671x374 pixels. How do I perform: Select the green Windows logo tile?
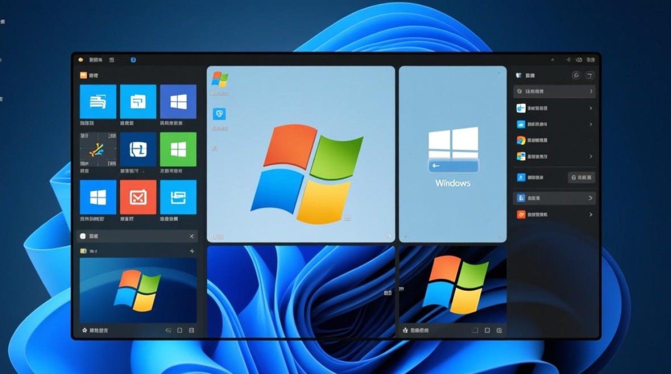pyautogui.click(x=178, y=150)
